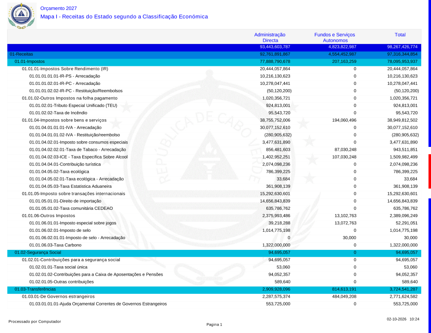Select the "01-Receitas" row label

pos(22,54)
